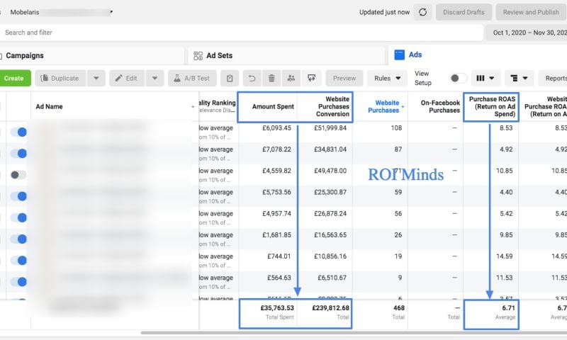Click the refresh icon next to Updated just now

click(423, 12)
